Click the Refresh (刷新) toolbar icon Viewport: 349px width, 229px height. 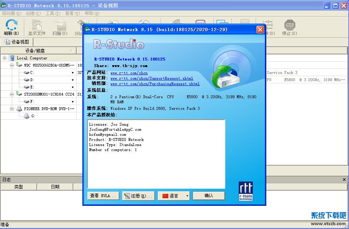coord(12,25)
